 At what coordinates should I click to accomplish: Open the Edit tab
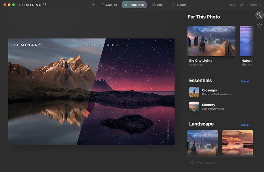click(157, 5)
